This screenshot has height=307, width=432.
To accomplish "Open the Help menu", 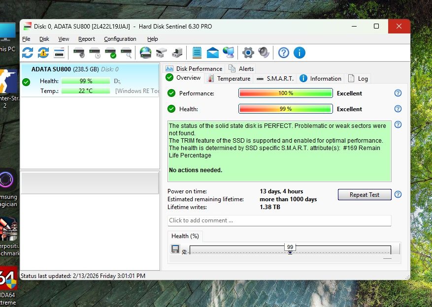I will 152,39.
